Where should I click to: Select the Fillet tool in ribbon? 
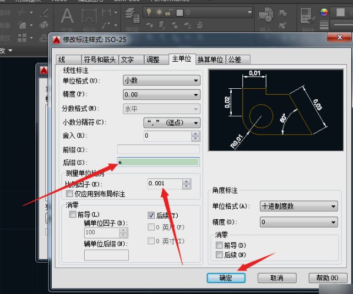tap(22, 25)
